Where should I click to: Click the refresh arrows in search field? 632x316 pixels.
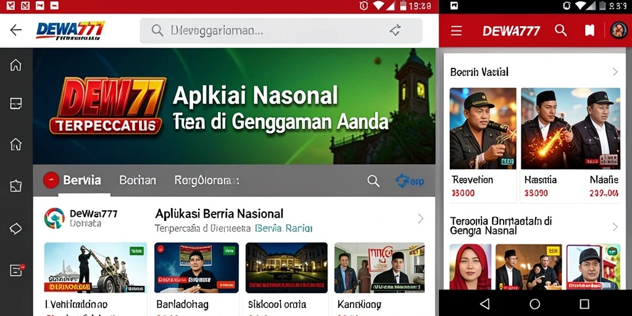(x=396, y=30)
